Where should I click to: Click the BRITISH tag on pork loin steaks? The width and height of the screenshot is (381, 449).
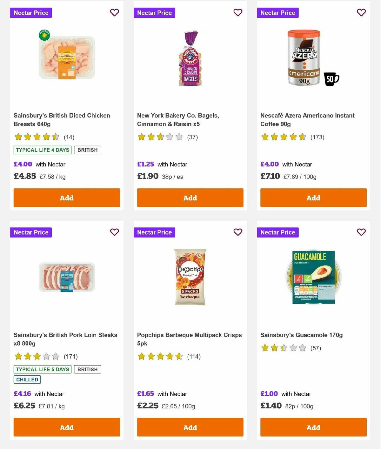click(87, 369)
